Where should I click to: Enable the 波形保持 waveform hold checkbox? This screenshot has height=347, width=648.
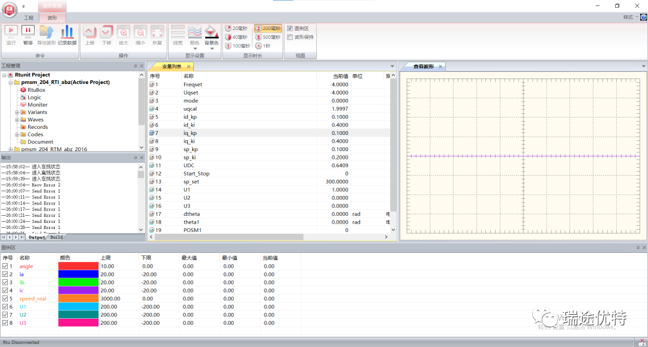290,37
